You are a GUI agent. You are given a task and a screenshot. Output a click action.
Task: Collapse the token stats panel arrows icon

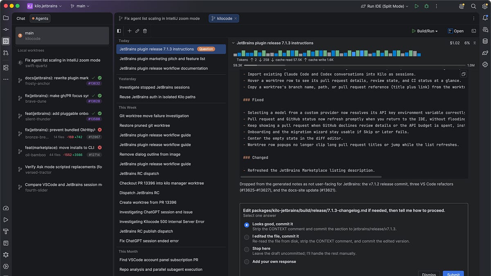pos(475,43)
